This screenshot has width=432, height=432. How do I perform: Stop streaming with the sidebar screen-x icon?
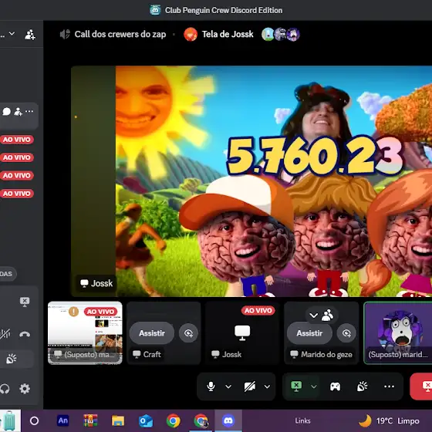(25, 302)
